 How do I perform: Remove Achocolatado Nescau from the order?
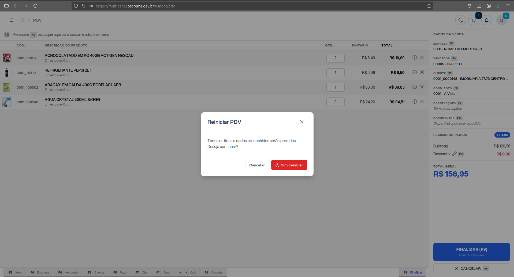pyautogui.click(x=422, y=57)
